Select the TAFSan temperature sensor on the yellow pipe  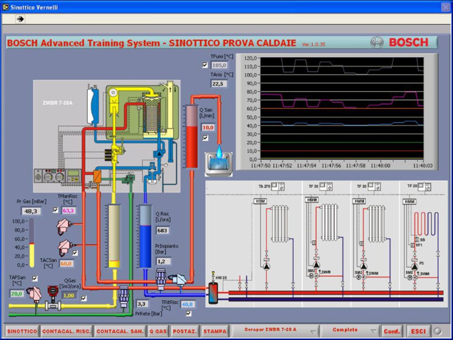[35, 294]
